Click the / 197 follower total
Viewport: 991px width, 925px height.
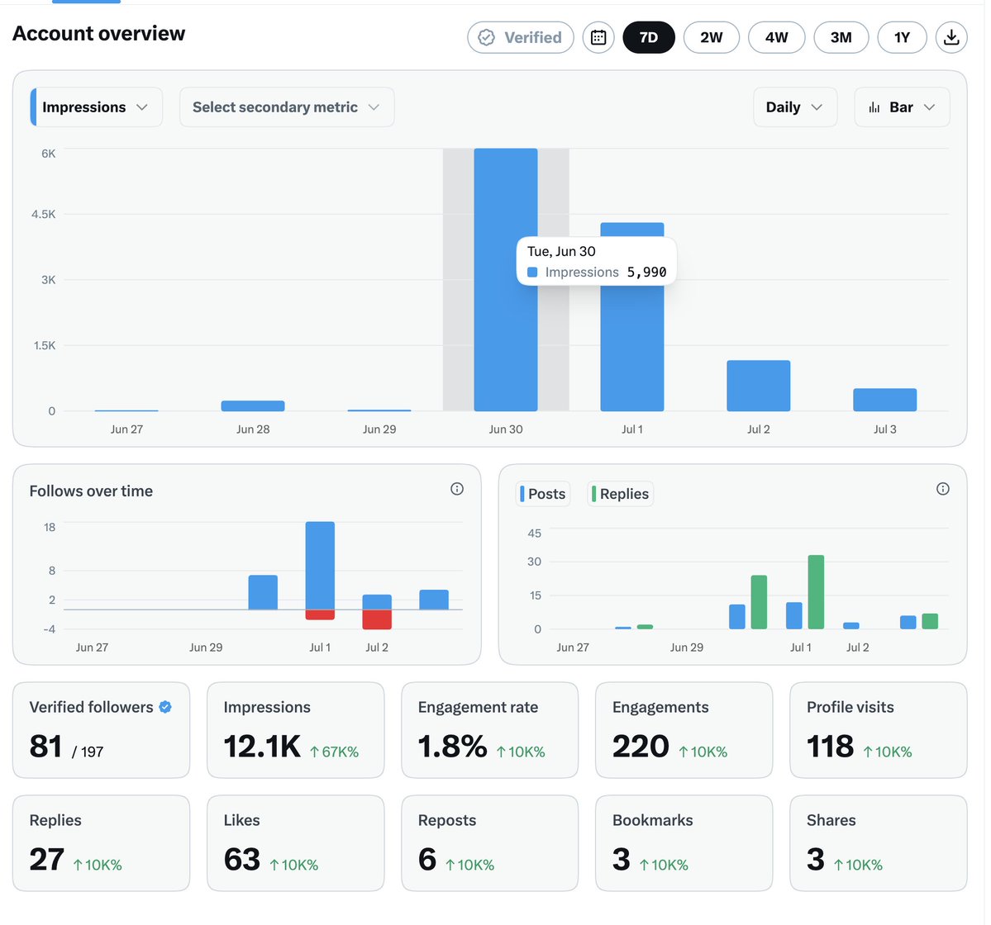88,752
